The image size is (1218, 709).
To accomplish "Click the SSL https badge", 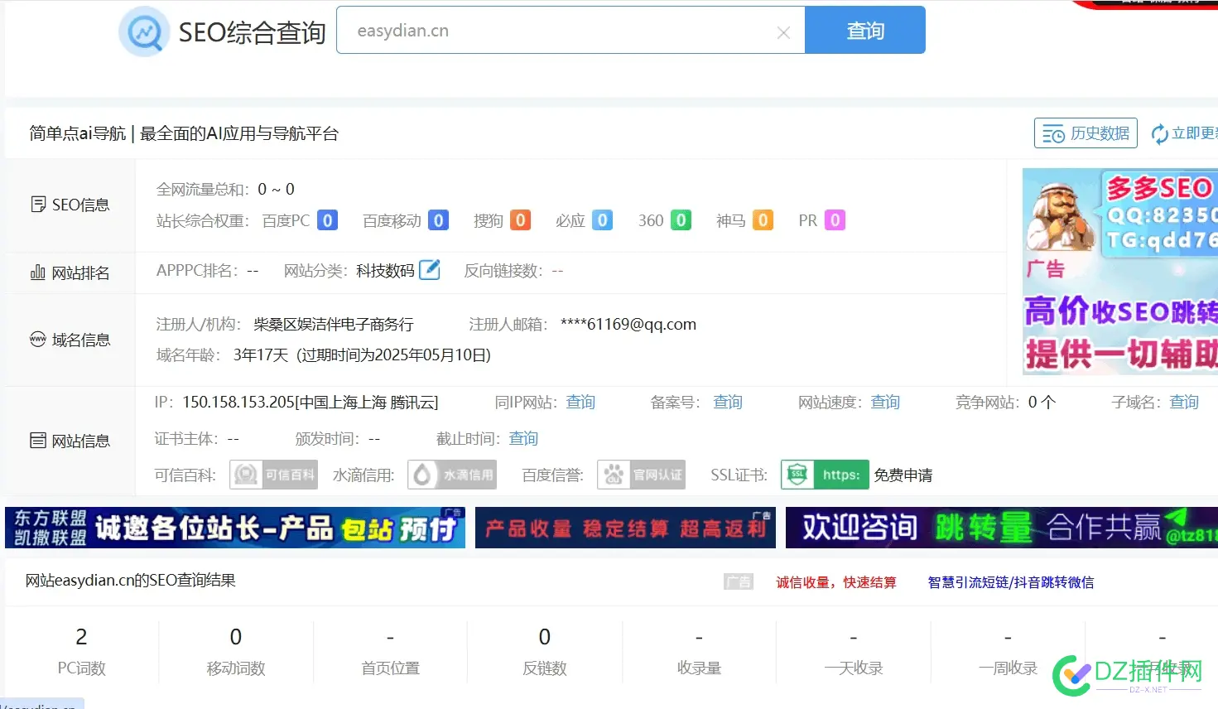I will tap(825, 475).
